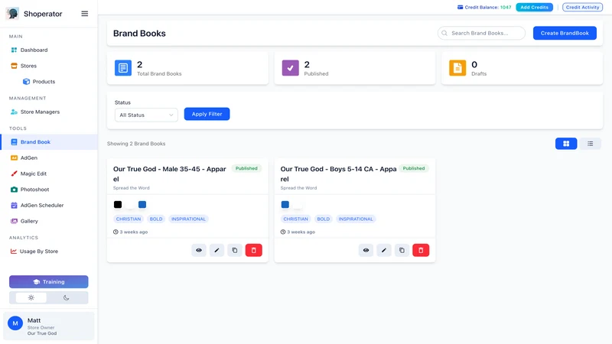Open the Male 35-45 Apparel brand book title
Screen dimensions: 612x344
pos(170,174)
